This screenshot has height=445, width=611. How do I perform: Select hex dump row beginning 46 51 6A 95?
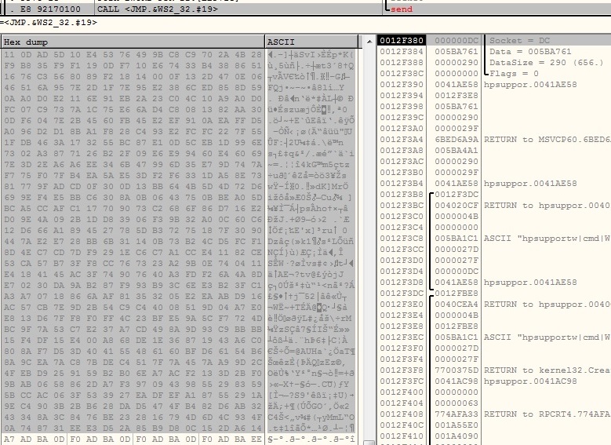tap(133, 88)
